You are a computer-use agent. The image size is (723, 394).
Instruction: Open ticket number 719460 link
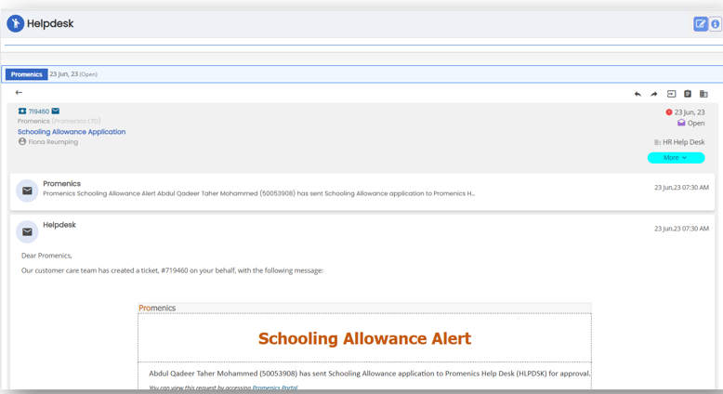coord(39,112)
